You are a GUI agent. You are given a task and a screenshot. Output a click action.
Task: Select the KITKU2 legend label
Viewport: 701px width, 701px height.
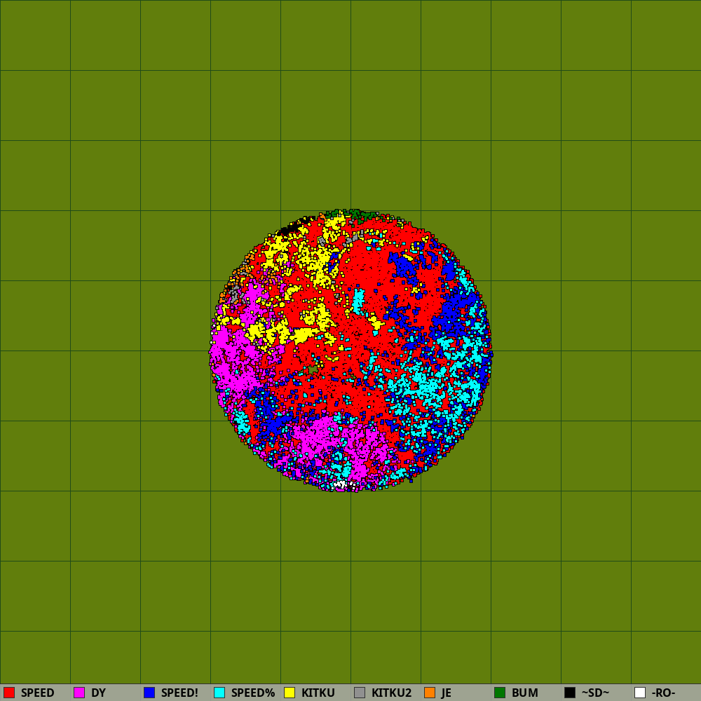[x=391, y=693]
